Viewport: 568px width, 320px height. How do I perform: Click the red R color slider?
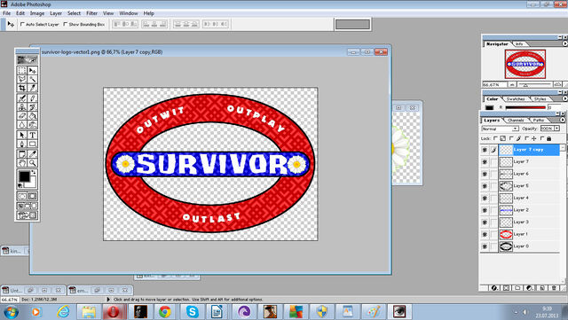coord(525,107)
